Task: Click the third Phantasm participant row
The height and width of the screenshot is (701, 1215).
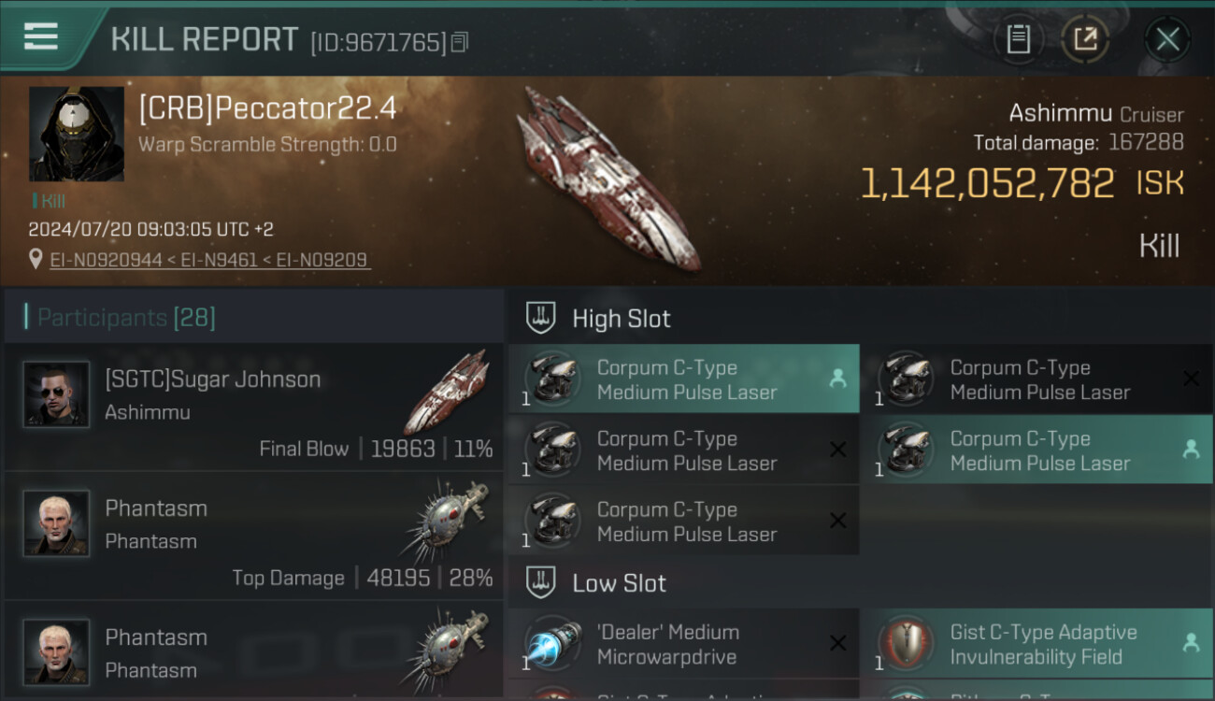Action: 254,651
